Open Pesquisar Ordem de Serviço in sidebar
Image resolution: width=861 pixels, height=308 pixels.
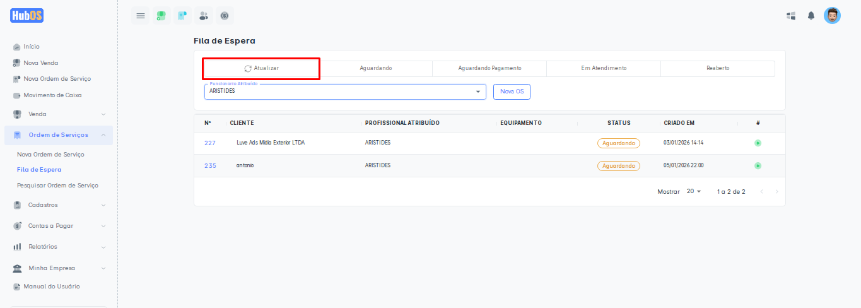tap(57, 186)
